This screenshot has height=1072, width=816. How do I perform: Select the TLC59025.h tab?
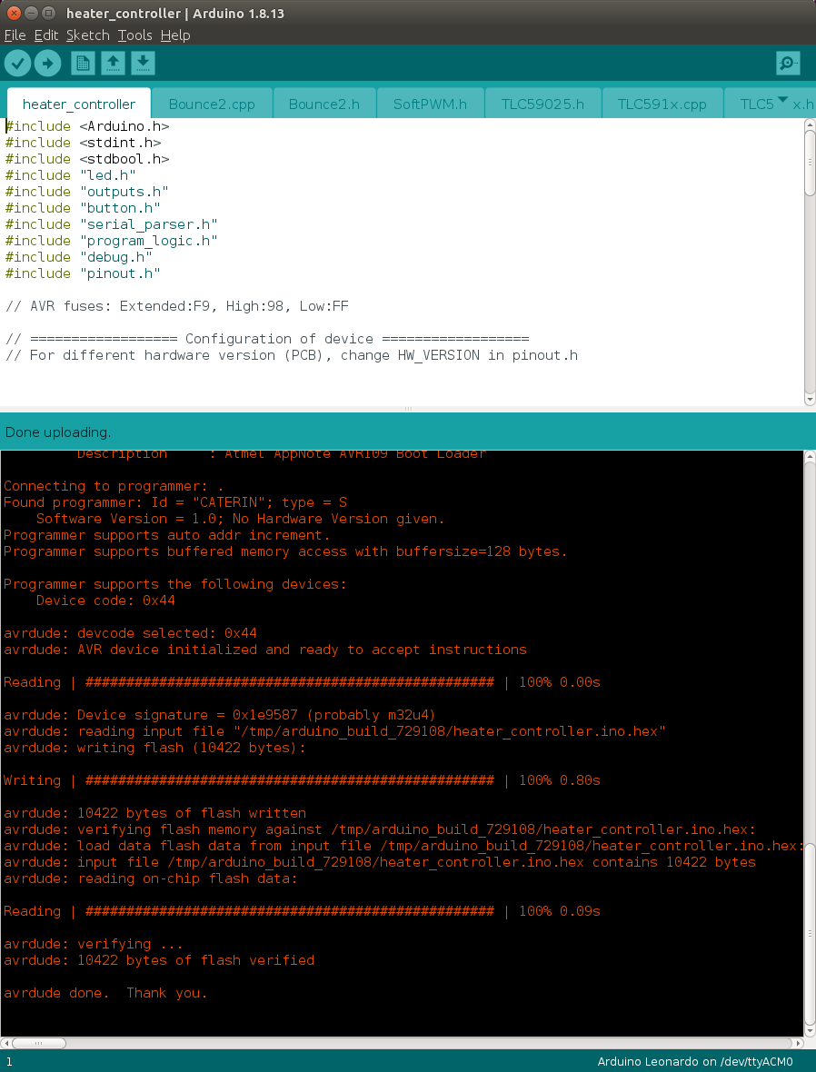click(x=542, y=104)
